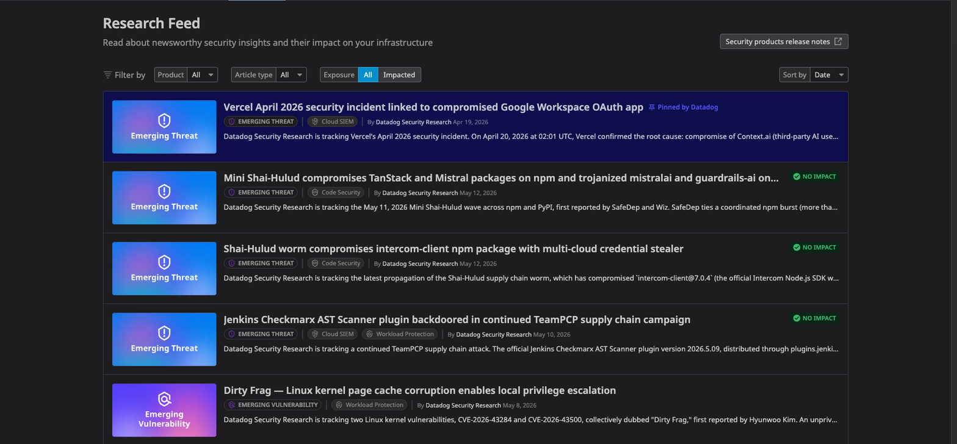
Task: Click NO IMPACT status on intercom-client article
Action: coord(814,247)
